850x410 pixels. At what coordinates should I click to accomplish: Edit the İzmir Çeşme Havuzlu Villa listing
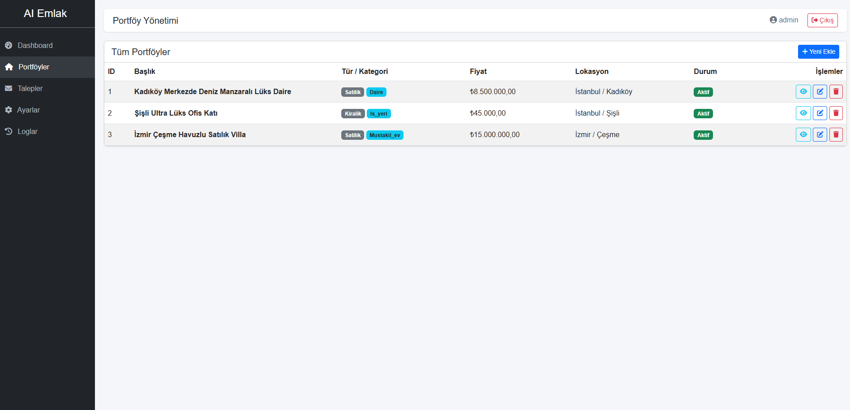point(820,135)
